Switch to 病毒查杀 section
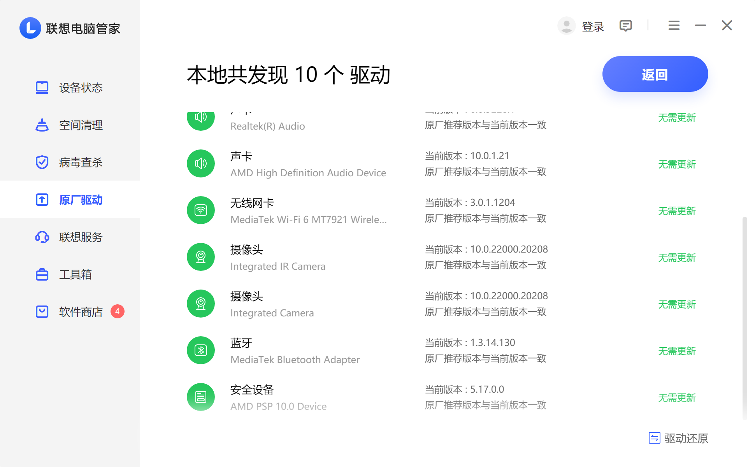Image resolution: width=755 pixels, height=467 pixels. coord(70,162)
